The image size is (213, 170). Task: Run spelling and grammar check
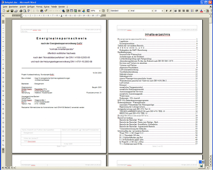click(x=29, y=11)
